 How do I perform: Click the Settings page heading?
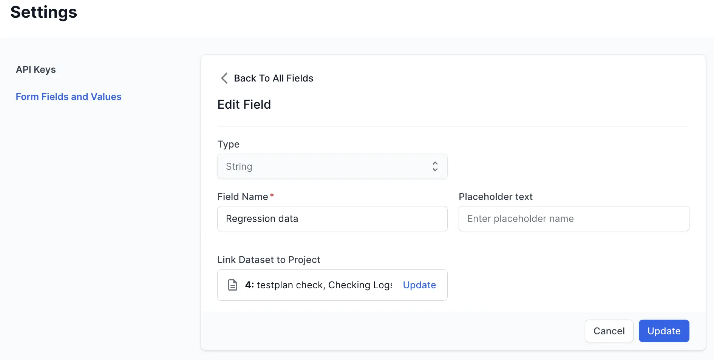pyautogui.click(x=44, y=12)
